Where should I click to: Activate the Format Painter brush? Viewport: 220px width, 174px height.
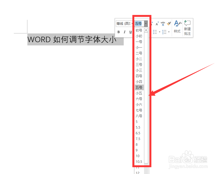coord(169,23)
